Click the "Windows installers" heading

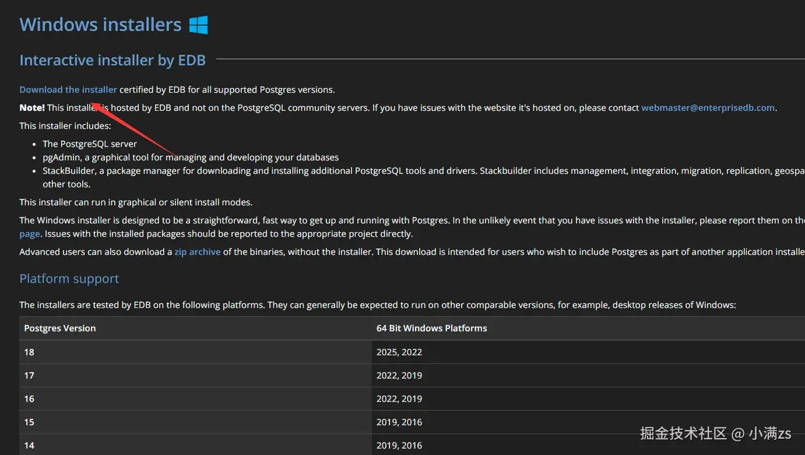[100, 25]
